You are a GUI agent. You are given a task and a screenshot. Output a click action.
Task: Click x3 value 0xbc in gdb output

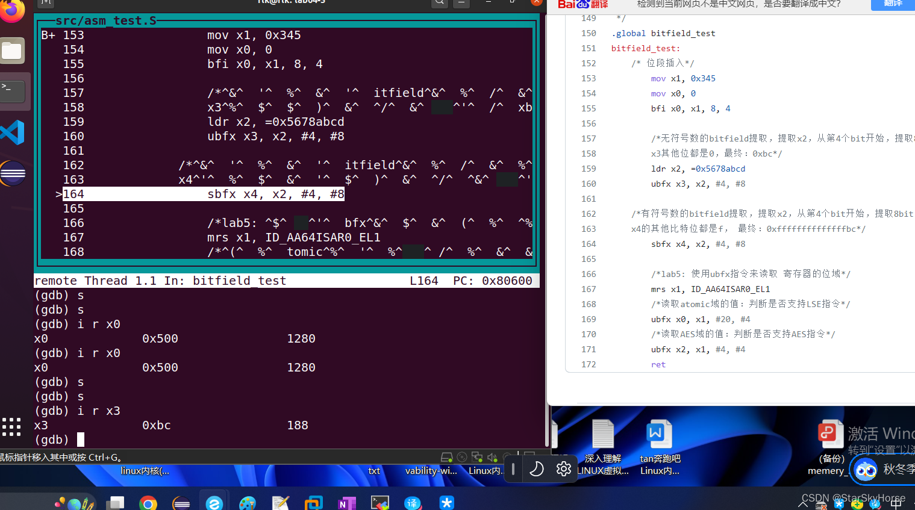[157, 425]
